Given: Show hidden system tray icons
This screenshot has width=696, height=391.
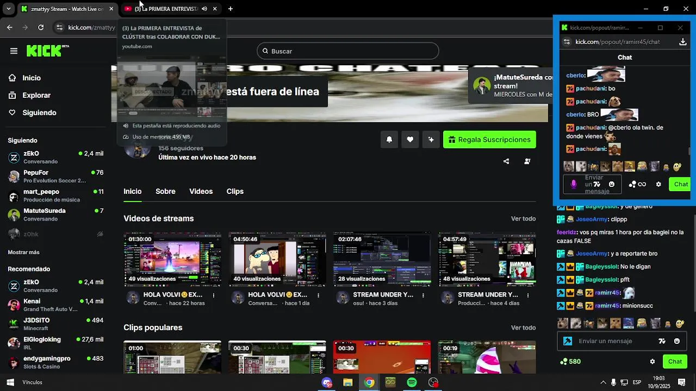Looking at the screenshot, I should click(x=603, y=382).
